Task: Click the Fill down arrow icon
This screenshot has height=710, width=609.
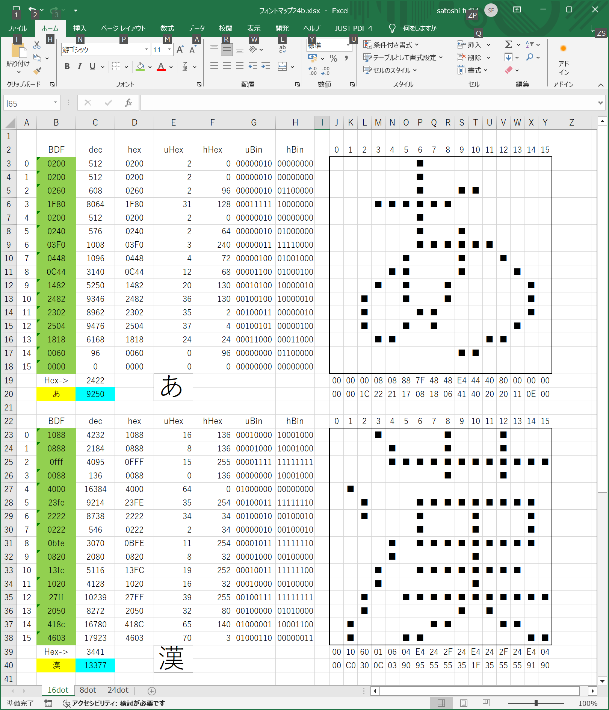Action: point(508,57)
